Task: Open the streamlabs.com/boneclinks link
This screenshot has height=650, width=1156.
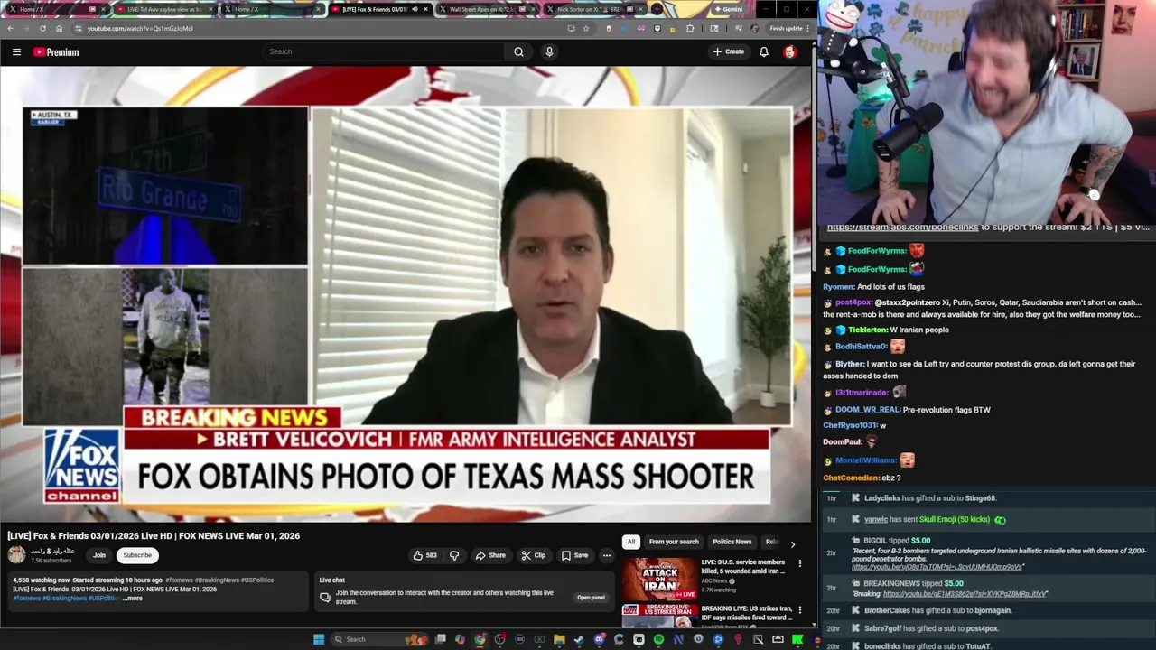Action: [902, 227]
